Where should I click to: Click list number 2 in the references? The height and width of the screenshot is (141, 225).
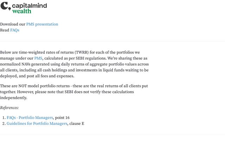pos(4,124)
